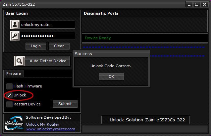Minimize the Zain 5573Cs-322 window

tap(189, 4)
